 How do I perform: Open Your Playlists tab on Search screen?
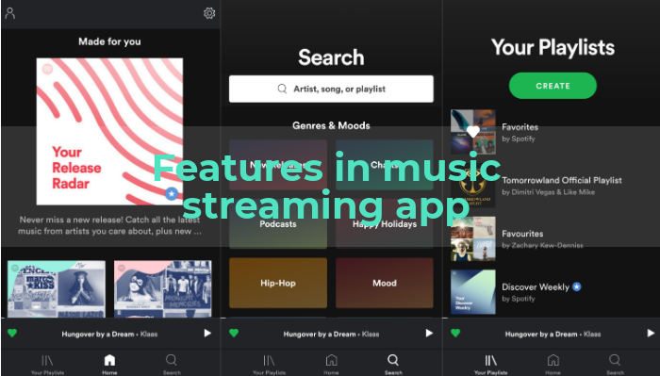point(270,365)
